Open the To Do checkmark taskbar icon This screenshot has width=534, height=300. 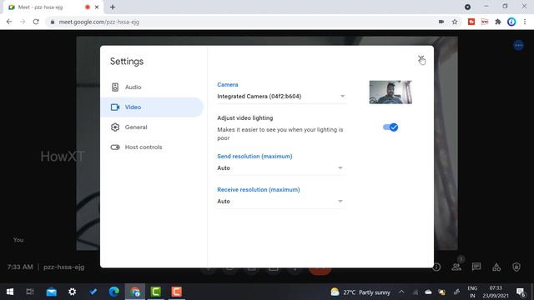click(93, 292)
